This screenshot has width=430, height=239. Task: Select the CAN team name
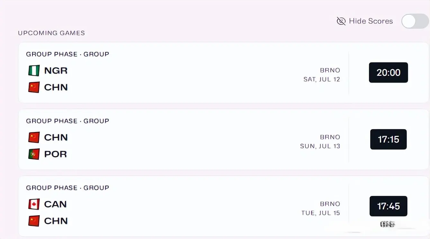[x=55, y=204]
